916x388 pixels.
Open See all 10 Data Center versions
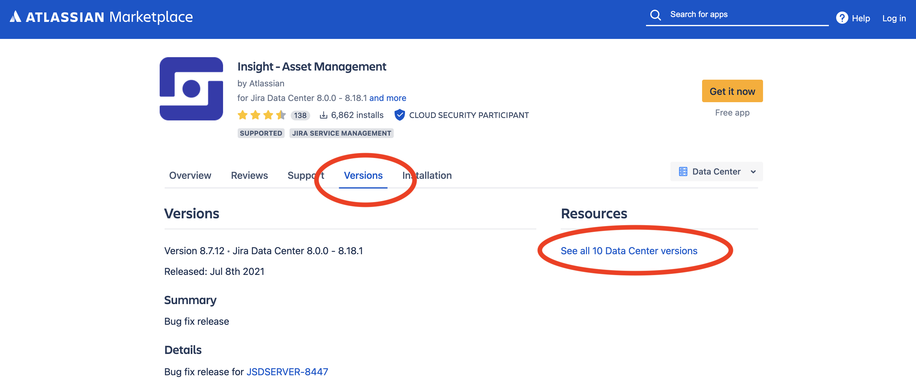click(x=629, y=251)
